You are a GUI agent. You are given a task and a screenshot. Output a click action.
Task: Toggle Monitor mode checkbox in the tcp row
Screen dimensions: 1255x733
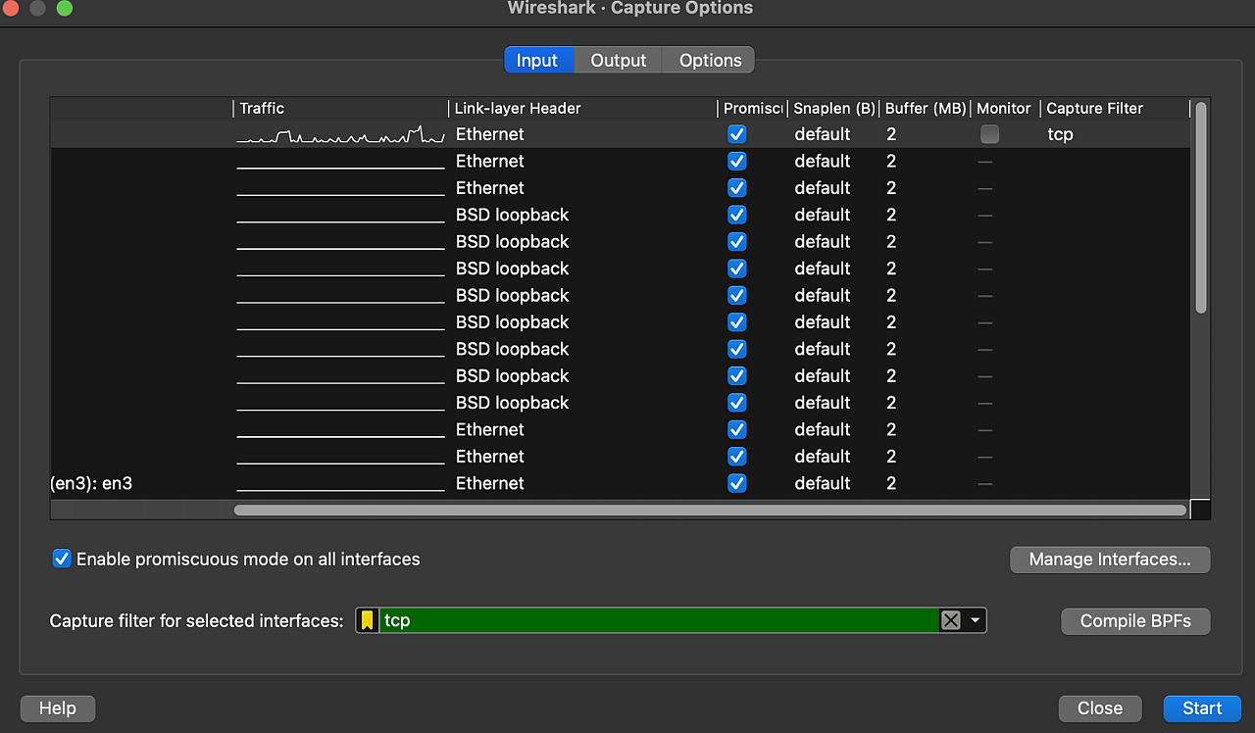pos(989,134)
